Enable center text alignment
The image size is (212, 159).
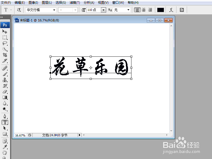[143, 10]
